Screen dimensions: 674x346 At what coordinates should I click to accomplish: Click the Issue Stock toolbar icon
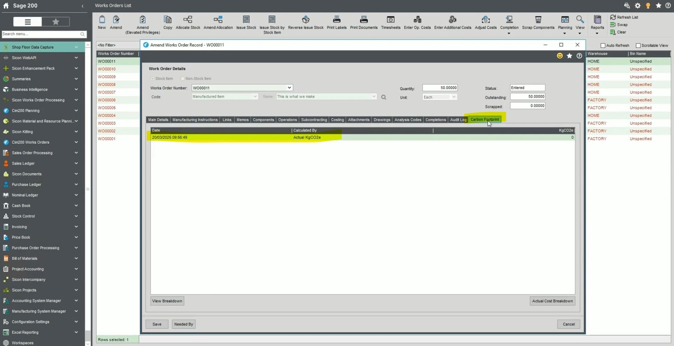pos(246,20)
